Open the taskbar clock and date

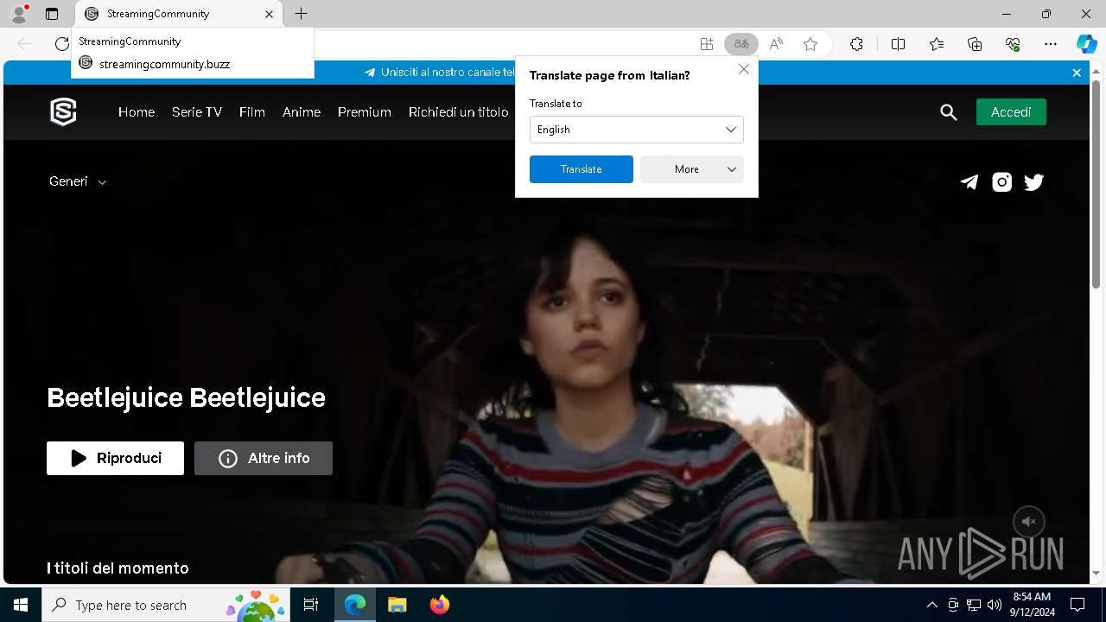tap(1032, 605)
